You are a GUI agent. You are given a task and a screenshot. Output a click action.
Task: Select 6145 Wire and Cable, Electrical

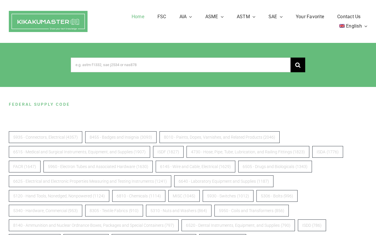click(x=195, y=167)
